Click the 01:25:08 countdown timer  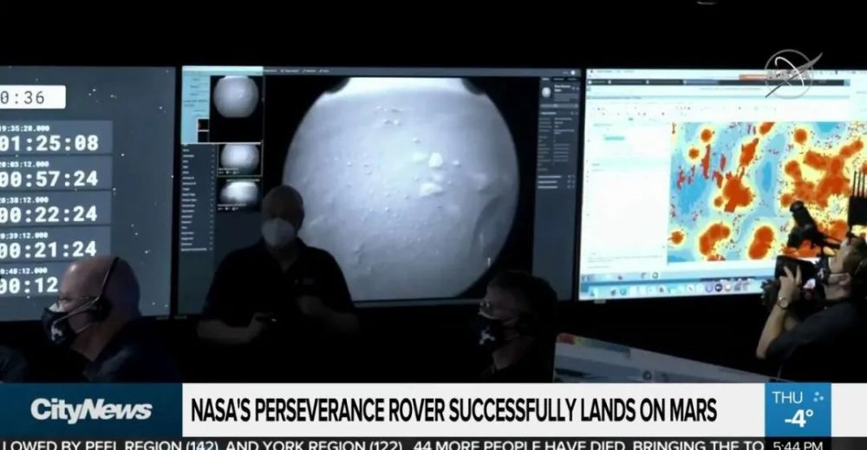tap(49, 144)
